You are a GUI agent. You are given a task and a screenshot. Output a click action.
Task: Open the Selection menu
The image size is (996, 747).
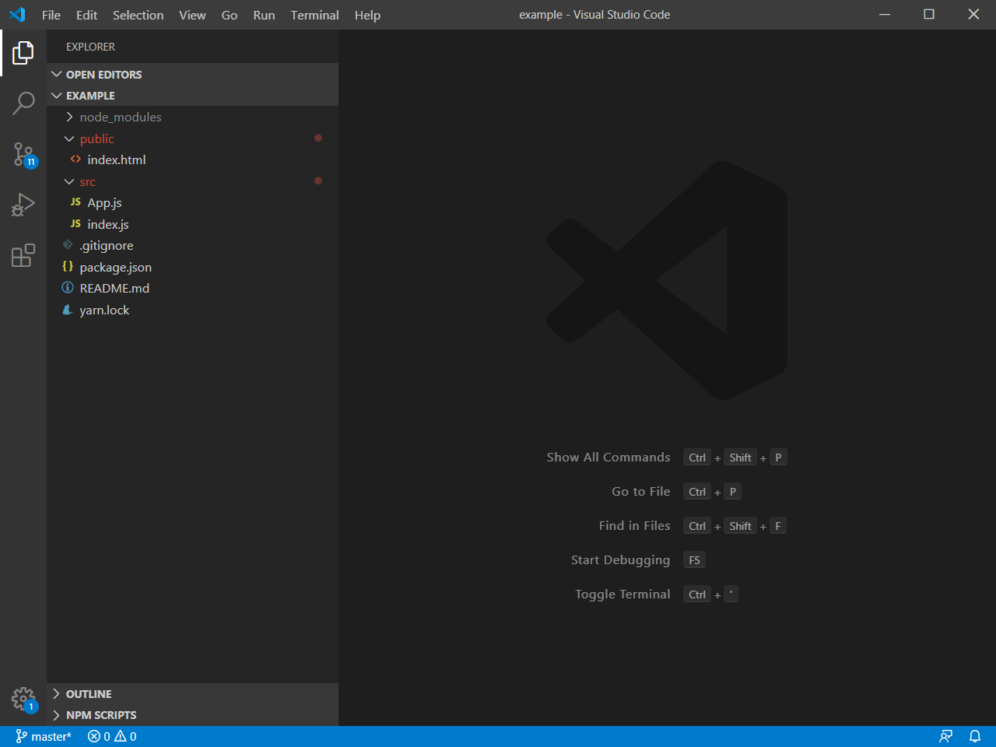coord(138,15)
